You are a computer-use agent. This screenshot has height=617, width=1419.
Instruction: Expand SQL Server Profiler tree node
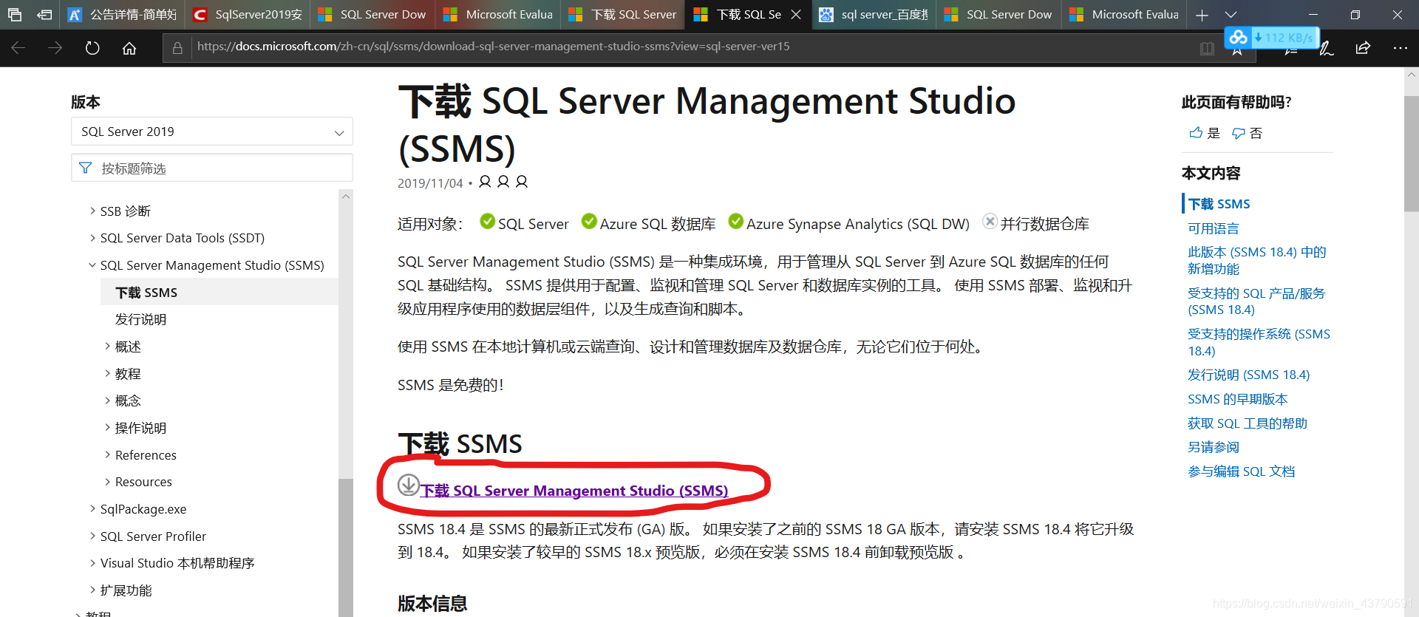point(92,536)
